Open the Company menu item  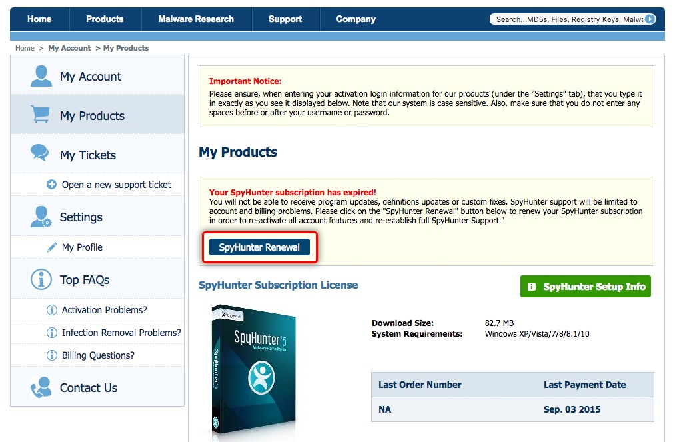click(x=356, y=19)
